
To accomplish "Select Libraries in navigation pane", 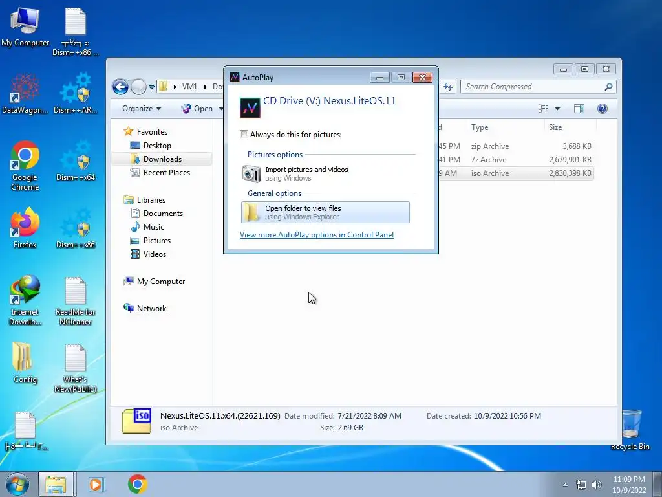I will (x=151, y=200).
